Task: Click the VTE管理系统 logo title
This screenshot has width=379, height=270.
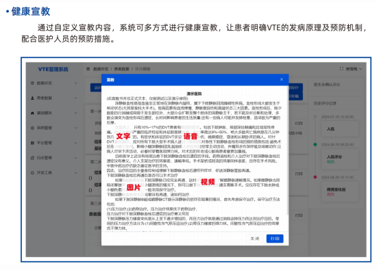Action: click(x=53, y=70)
